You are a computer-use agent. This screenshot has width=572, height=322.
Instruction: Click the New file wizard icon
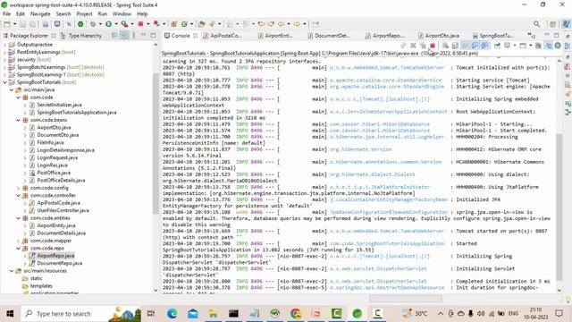point(7,24)
